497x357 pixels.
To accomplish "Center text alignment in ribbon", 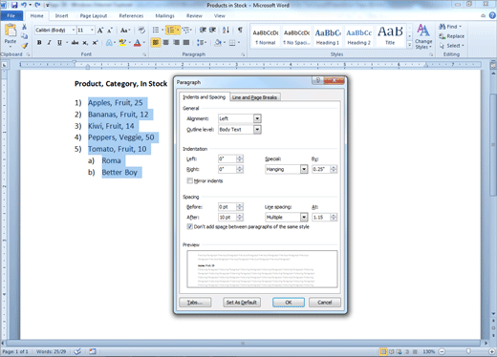I will click(165, 42).
